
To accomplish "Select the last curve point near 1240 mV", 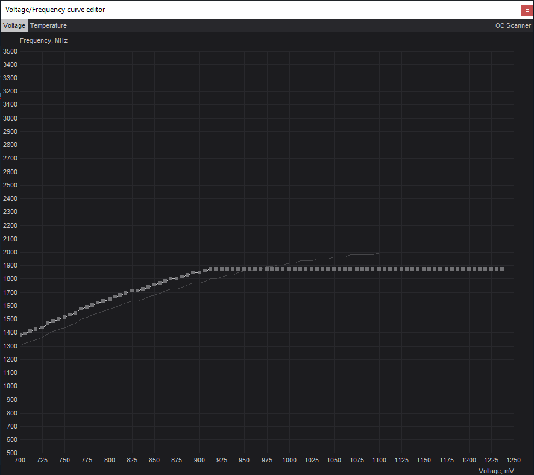I will pyautogui.click(x=502, y=269).
